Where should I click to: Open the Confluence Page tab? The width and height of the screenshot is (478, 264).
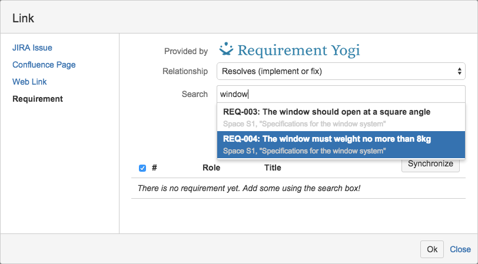click(x=44, y=65)
